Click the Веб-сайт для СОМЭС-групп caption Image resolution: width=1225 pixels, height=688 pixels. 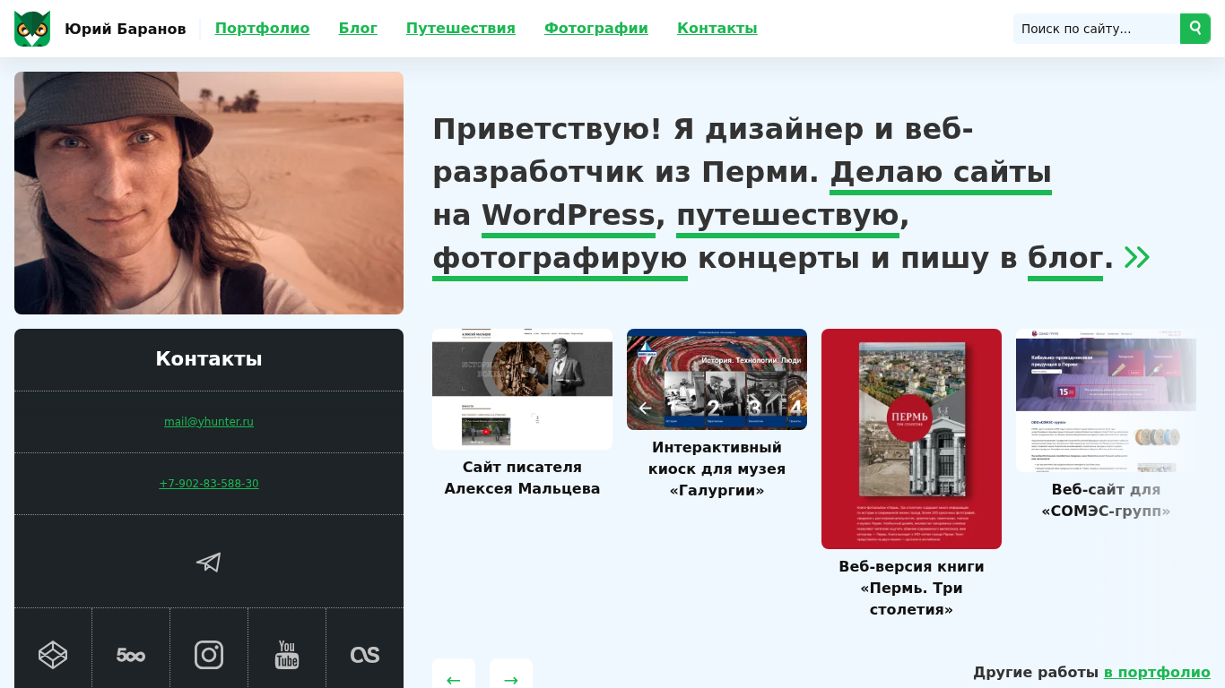[1106, 501]
